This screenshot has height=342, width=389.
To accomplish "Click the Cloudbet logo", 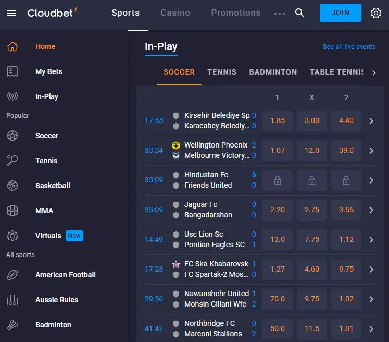I will tap(53, 13).
